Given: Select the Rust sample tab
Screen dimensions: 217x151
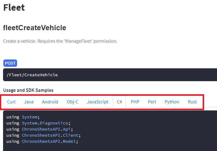Looking at the screenshot, I should [192, 102].
